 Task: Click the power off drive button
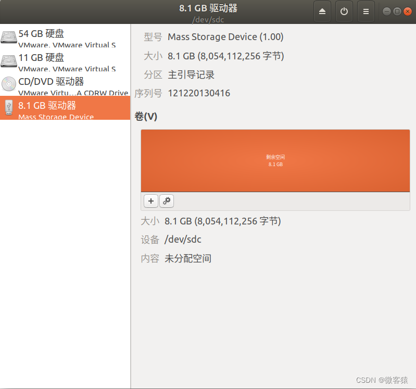click(x=344, y=11)
